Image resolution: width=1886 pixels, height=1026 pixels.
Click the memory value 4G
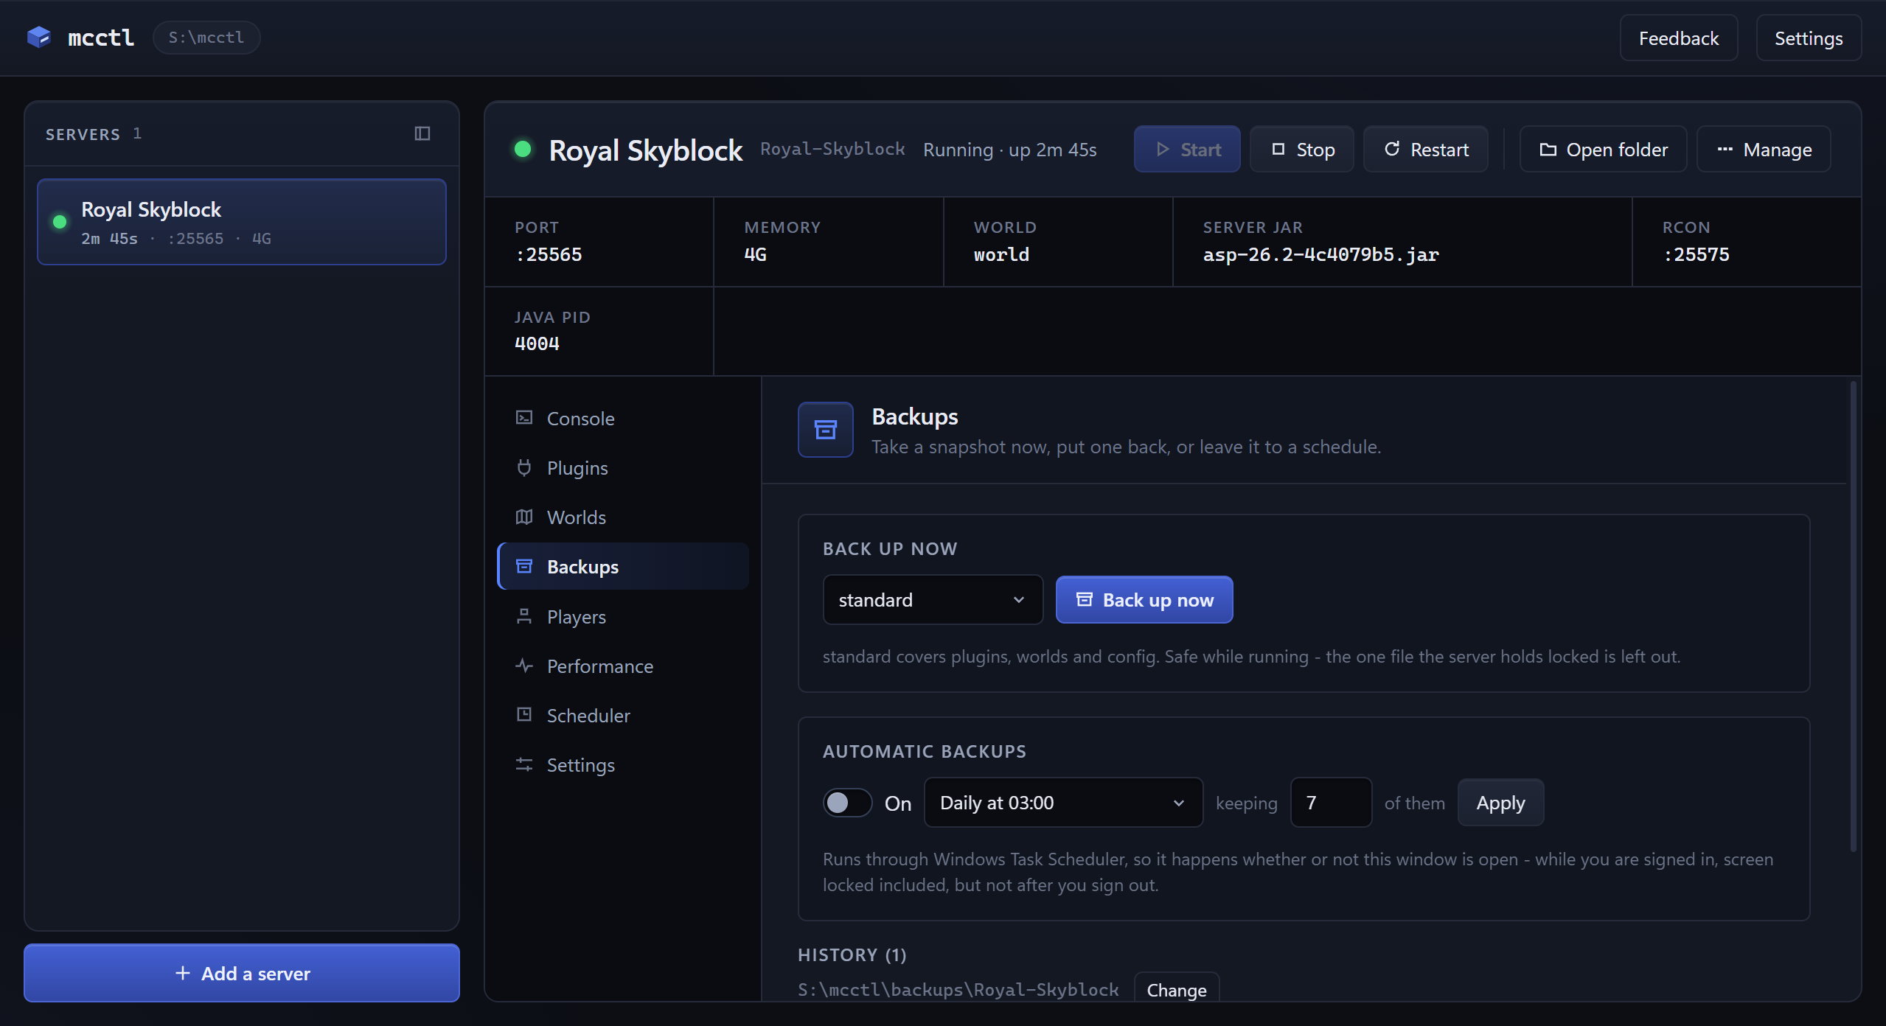click(755, 255)
